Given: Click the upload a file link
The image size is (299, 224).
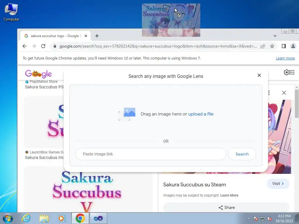Looking at the screenshot, I should point(201,114).
